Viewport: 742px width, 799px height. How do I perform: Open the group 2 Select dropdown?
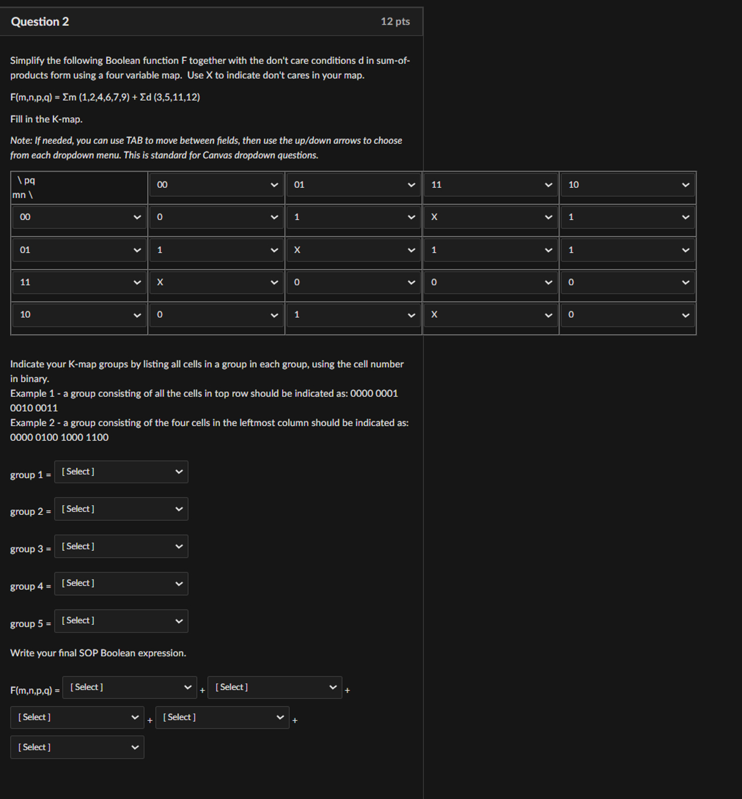[x=121, y=509]
